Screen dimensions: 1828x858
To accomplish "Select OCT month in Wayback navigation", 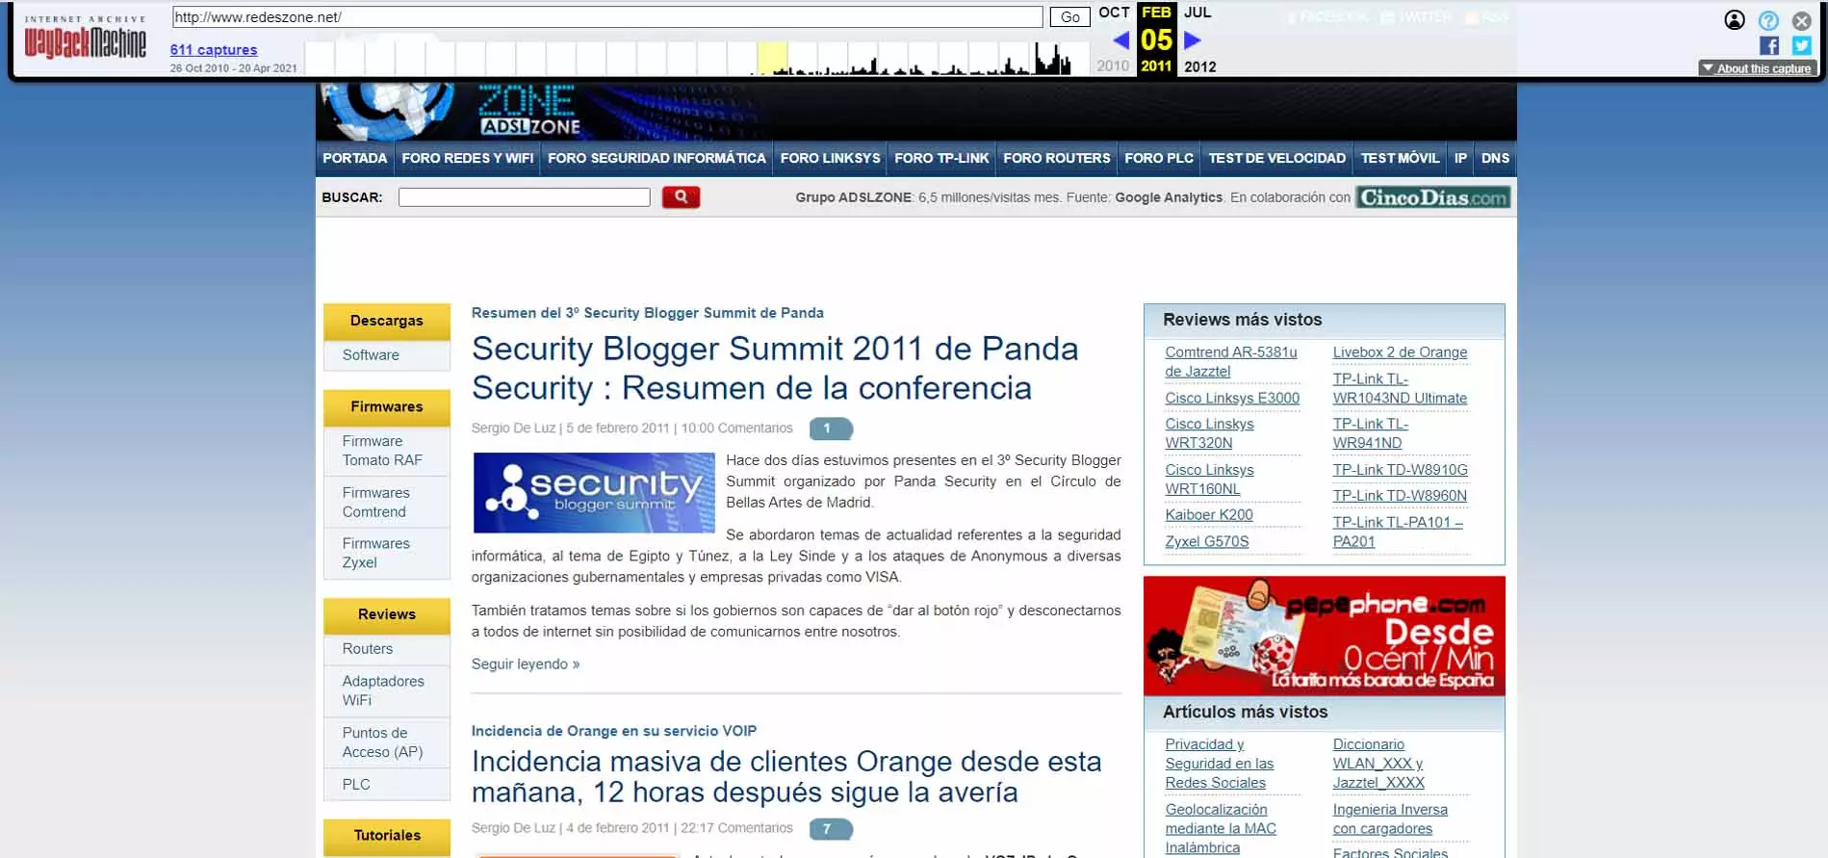I will (1114, 13).
